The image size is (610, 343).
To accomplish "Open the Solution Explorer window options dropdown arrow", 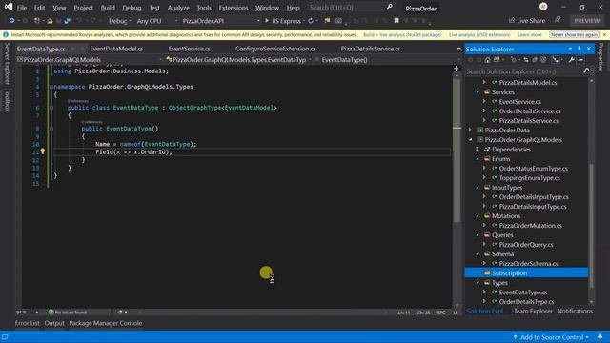I will tap(570, 49).
